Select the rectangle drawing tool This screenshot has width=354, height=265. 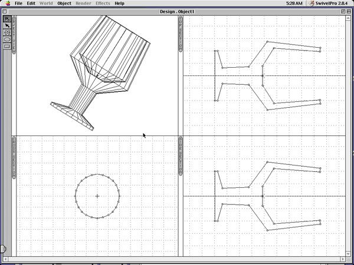tap(6, 46)
